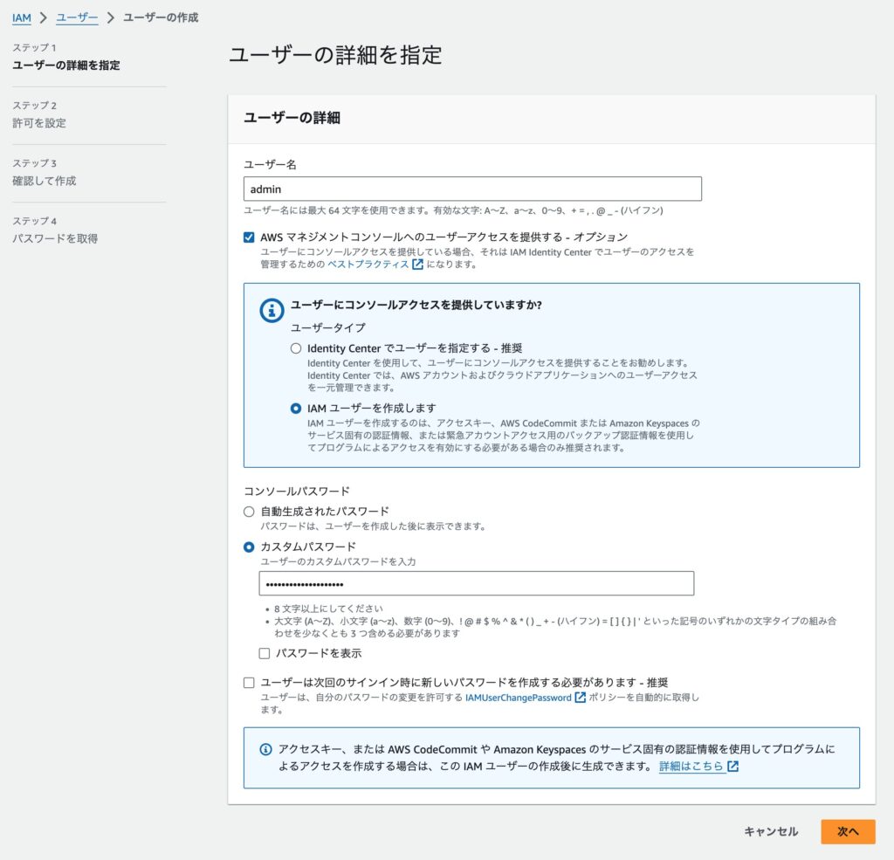This screenshot has width=894, height=860.
Task: Check the require new password at sign-in box
Action: click(249, 683)
